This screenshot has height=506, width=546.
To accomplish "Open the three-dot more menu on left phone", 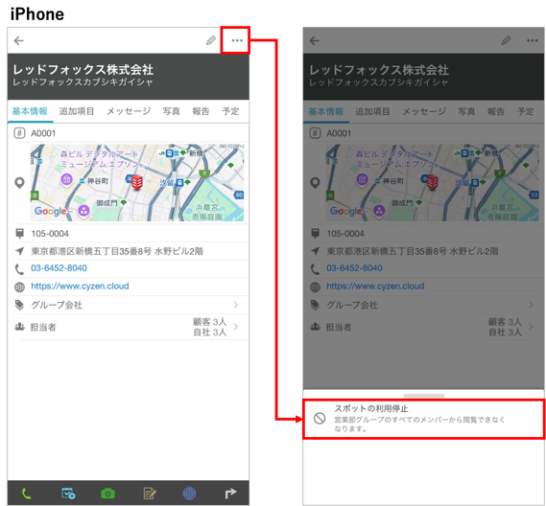I will point(237,40).
